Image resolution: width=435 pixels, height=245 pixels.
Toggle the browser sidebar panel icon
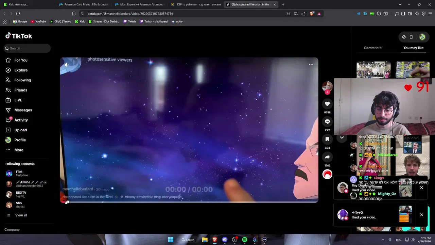coord(403,14)
